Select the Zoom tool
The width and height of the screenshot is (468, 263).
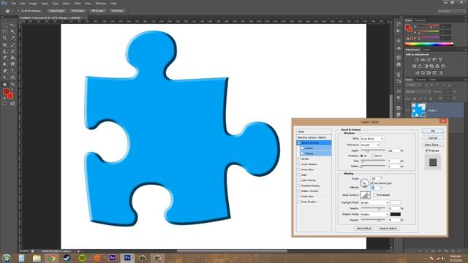pyautogui.click(x=12, y=85)
